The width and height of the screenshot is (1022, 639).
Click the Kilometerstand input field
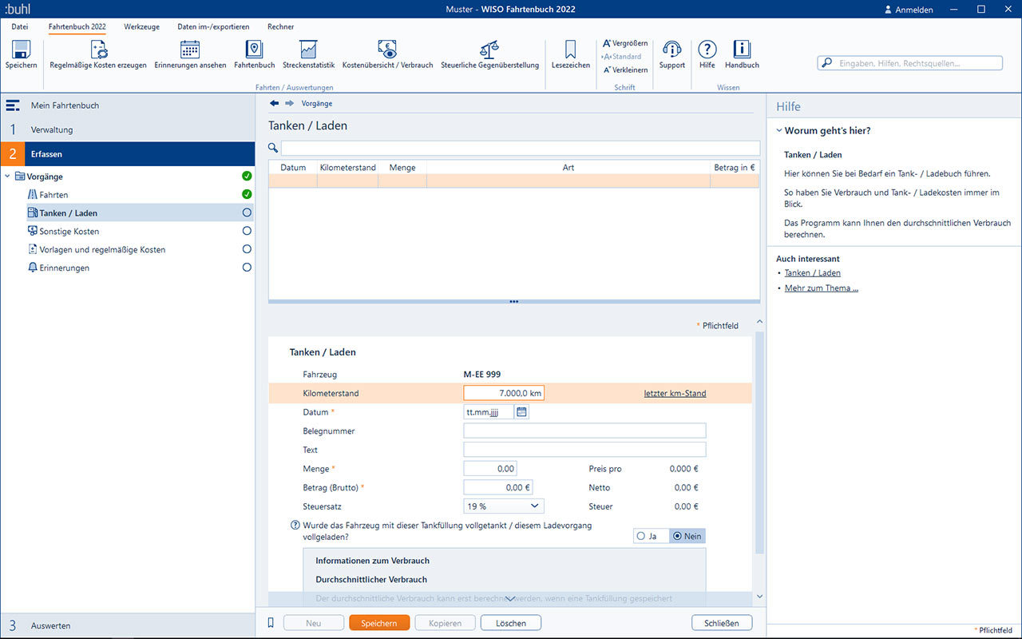[x=504, y=393]
